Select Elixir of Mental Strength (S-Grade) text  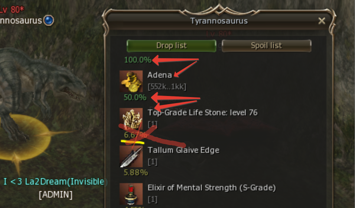[211, 188]
